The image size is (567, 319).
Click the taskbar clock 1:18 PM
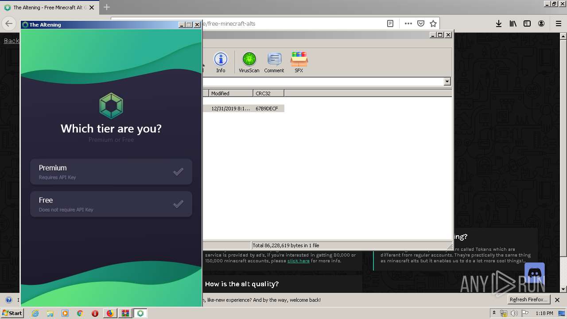(544, 313)
